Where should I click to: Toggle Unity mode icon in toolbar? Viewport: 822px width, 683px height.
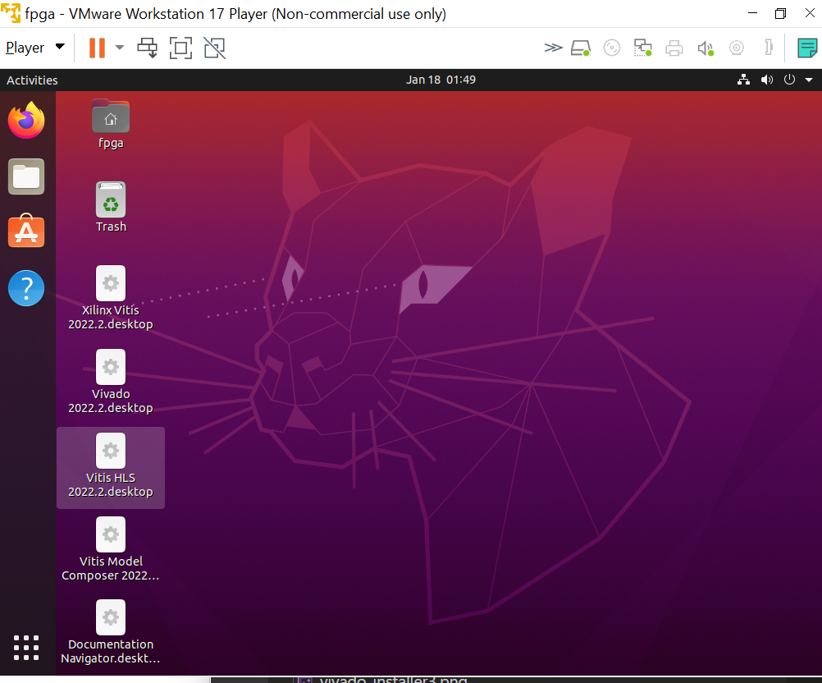click(x=214, y=48)
